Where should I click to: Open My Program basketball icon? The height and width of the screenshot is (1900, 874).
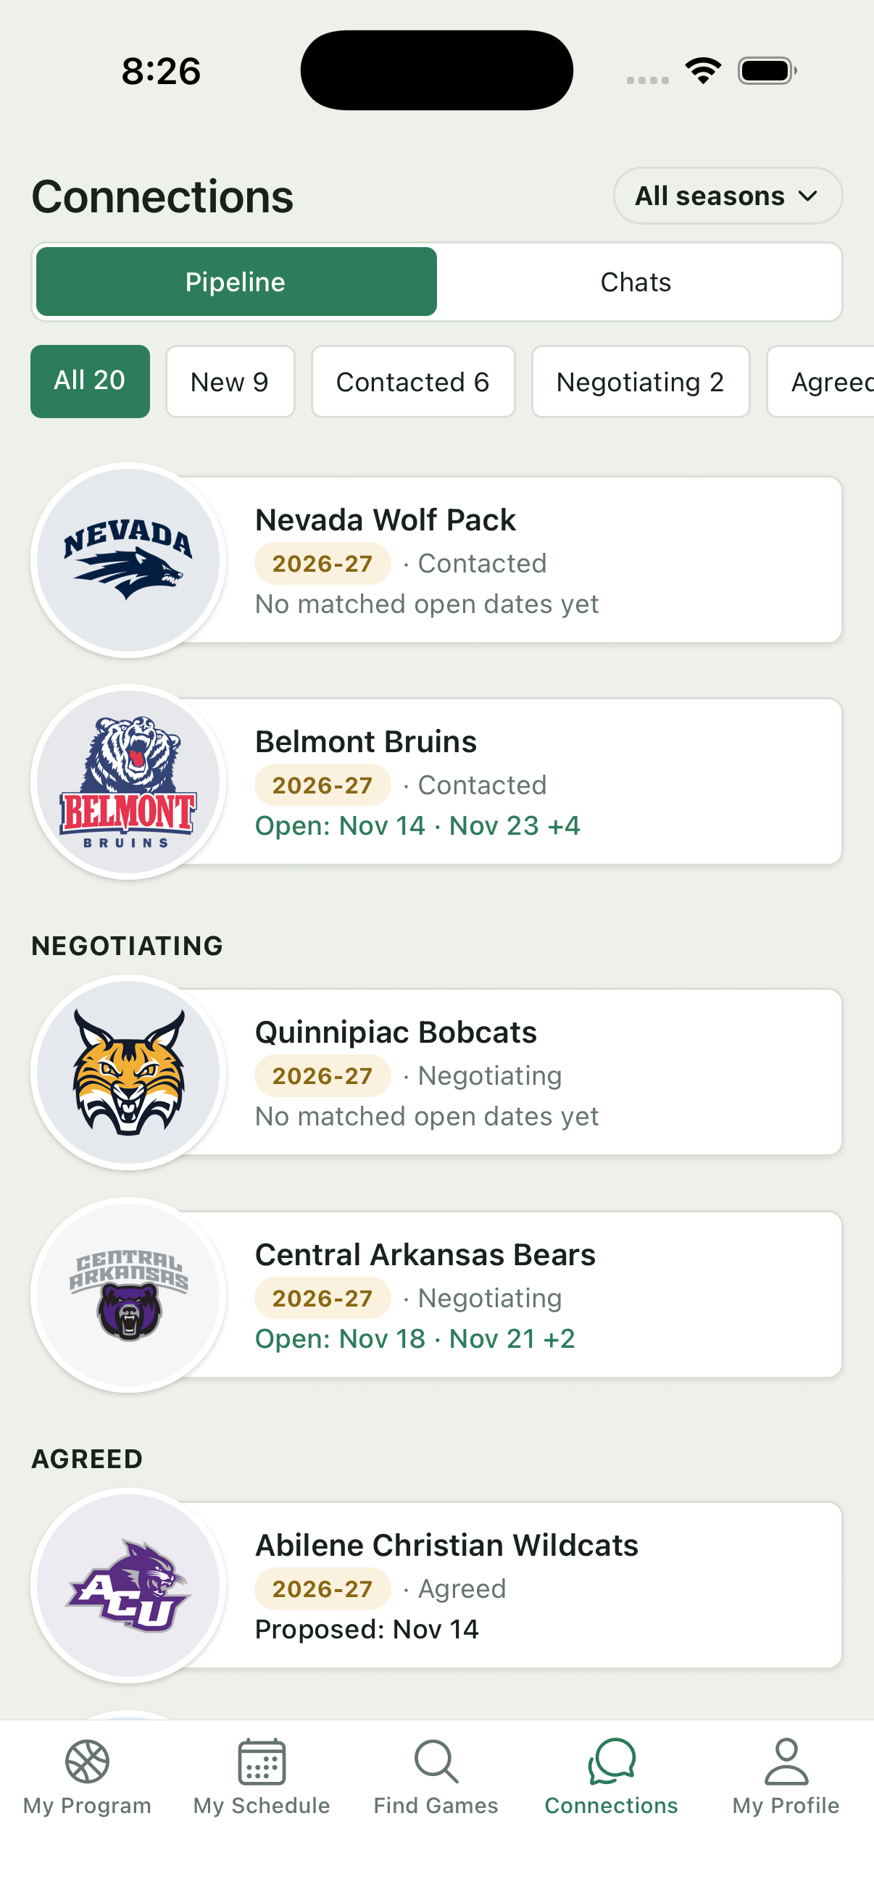(x=87, y=1762)
